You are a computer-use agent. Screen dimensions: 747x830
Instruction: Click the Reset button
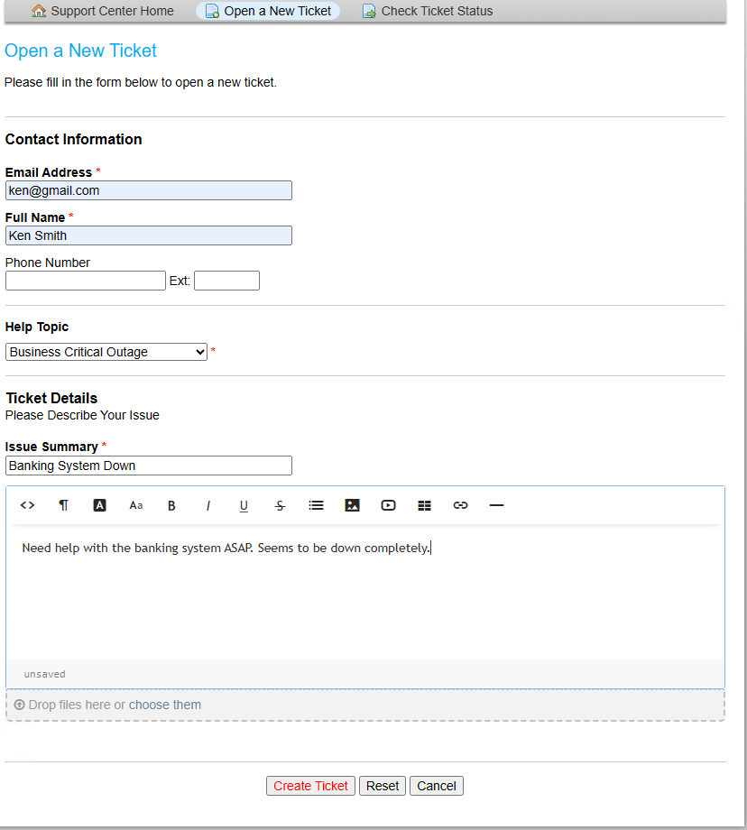coord(383,786)
